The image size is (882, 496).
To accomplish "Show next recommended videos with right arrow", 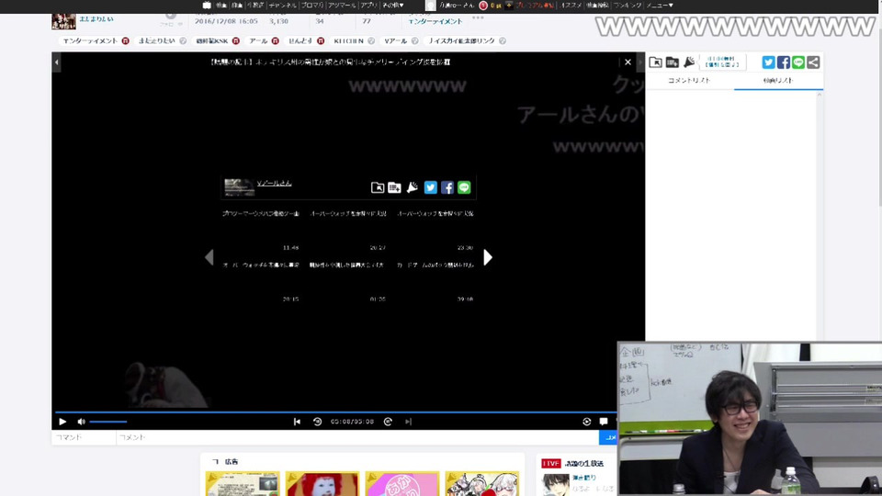I will point(488,257).
